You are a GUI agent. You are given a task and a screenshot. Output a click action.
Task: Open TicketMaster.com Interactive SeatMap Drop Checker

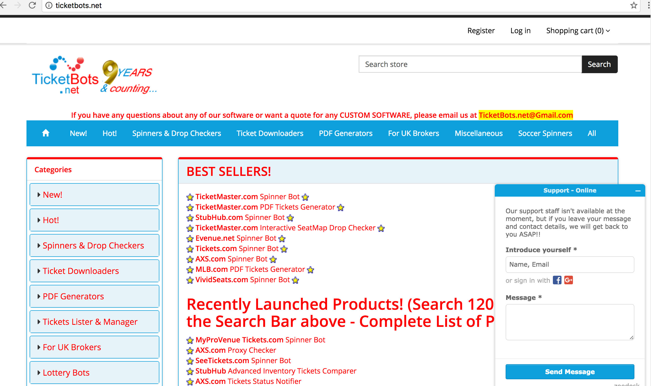(x=286, y=228)
